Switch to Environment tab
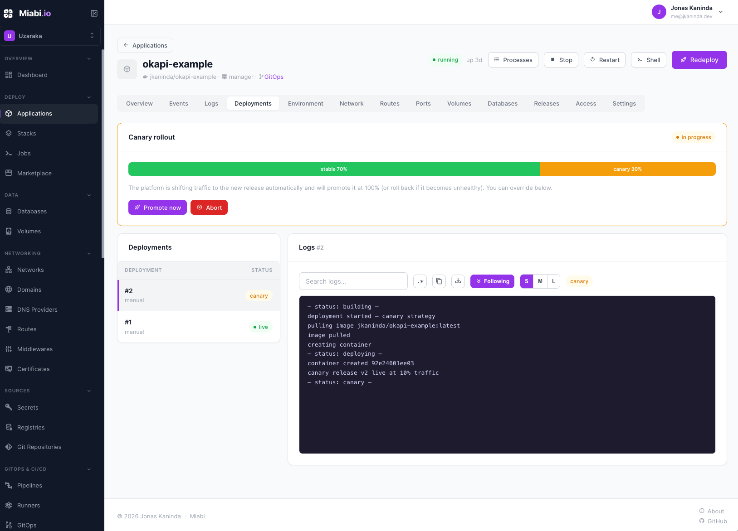 pyautogui.click(x=306, y=103)
